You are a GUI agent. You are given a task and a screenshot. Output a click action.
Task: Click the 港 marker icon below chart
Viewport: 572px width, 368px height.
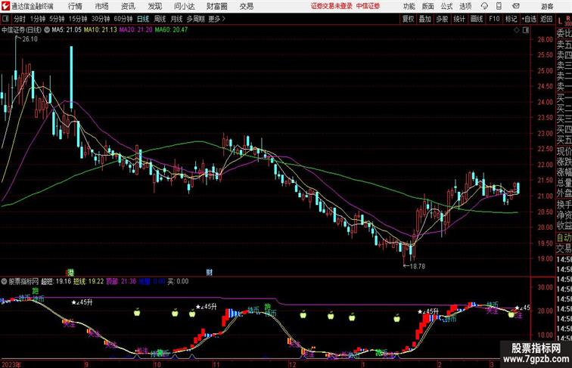coord(70,272)
